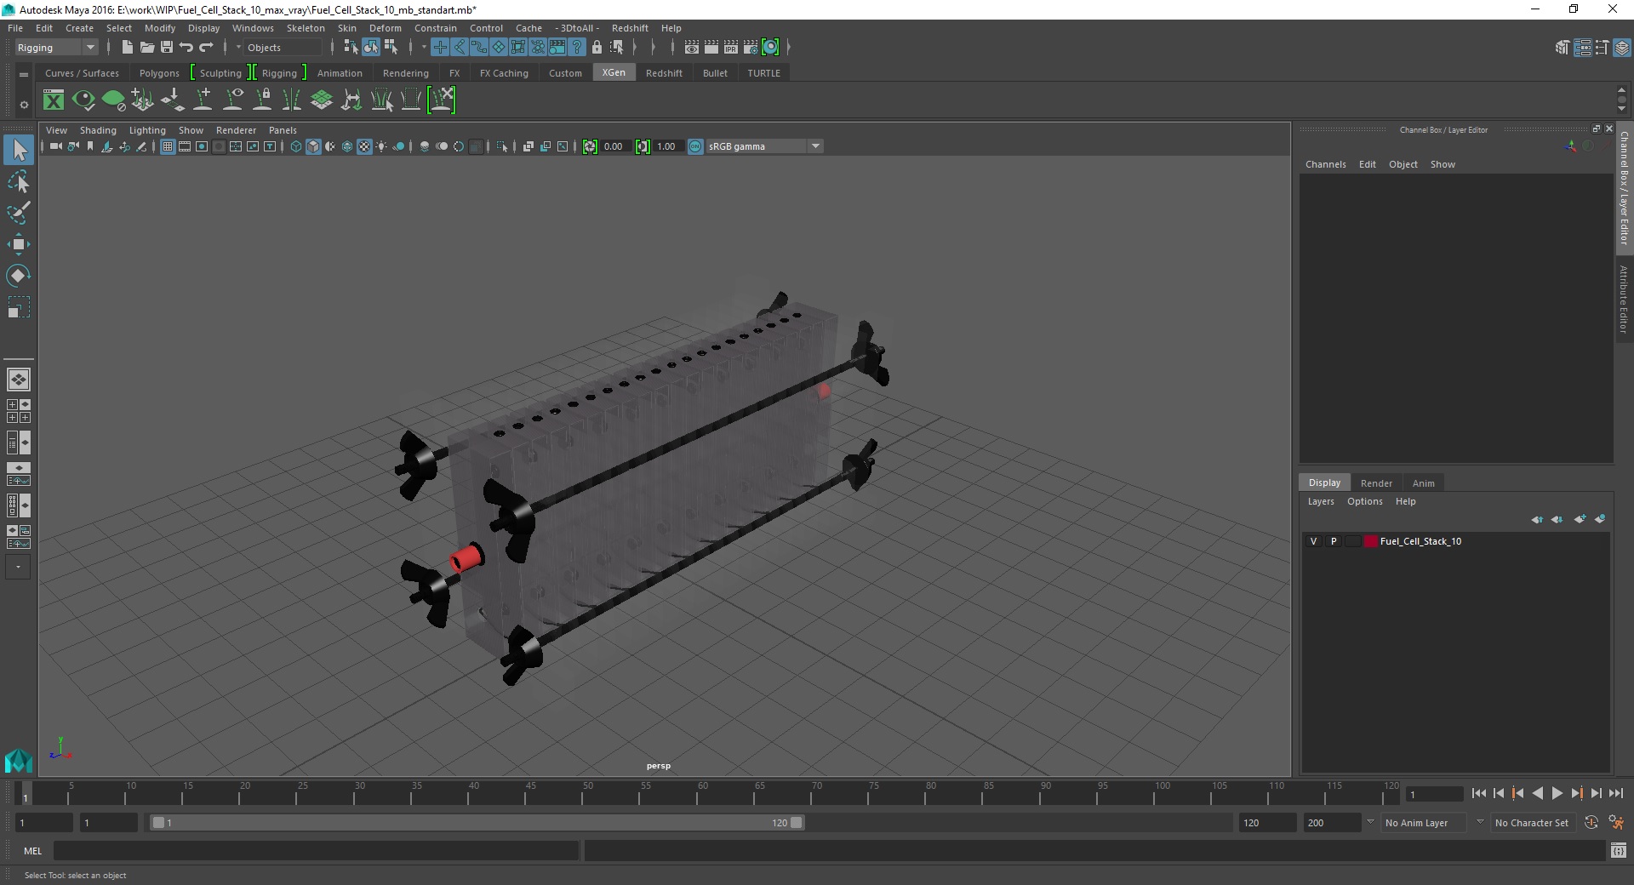Step forward to next key
1634x885 pixels.
coord(1577,793)
